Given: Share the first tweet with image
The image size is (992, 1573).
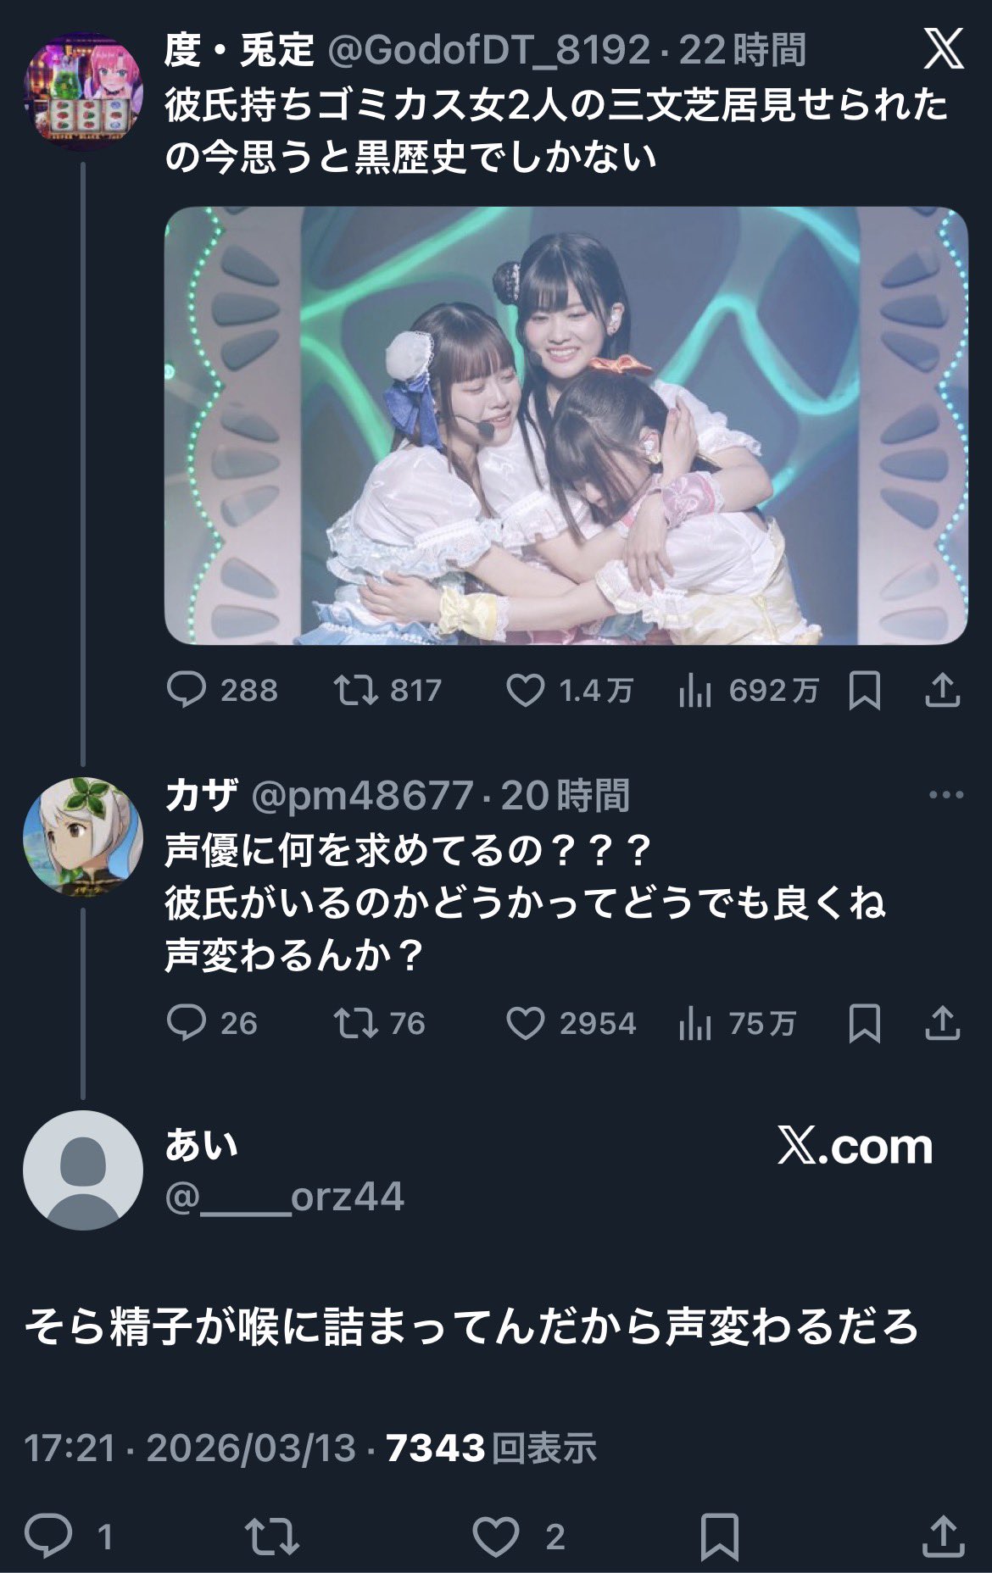Looking at the screenshot, I should coord(942,691).
